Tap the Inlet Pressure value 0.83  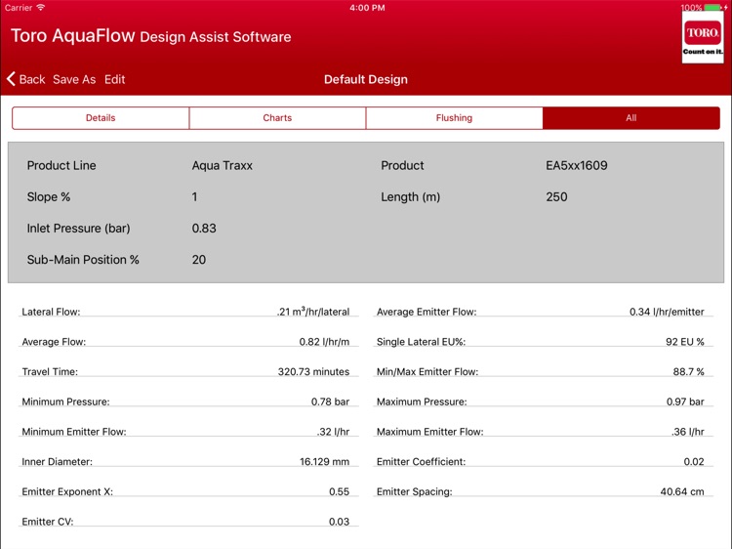pos(204,228)
